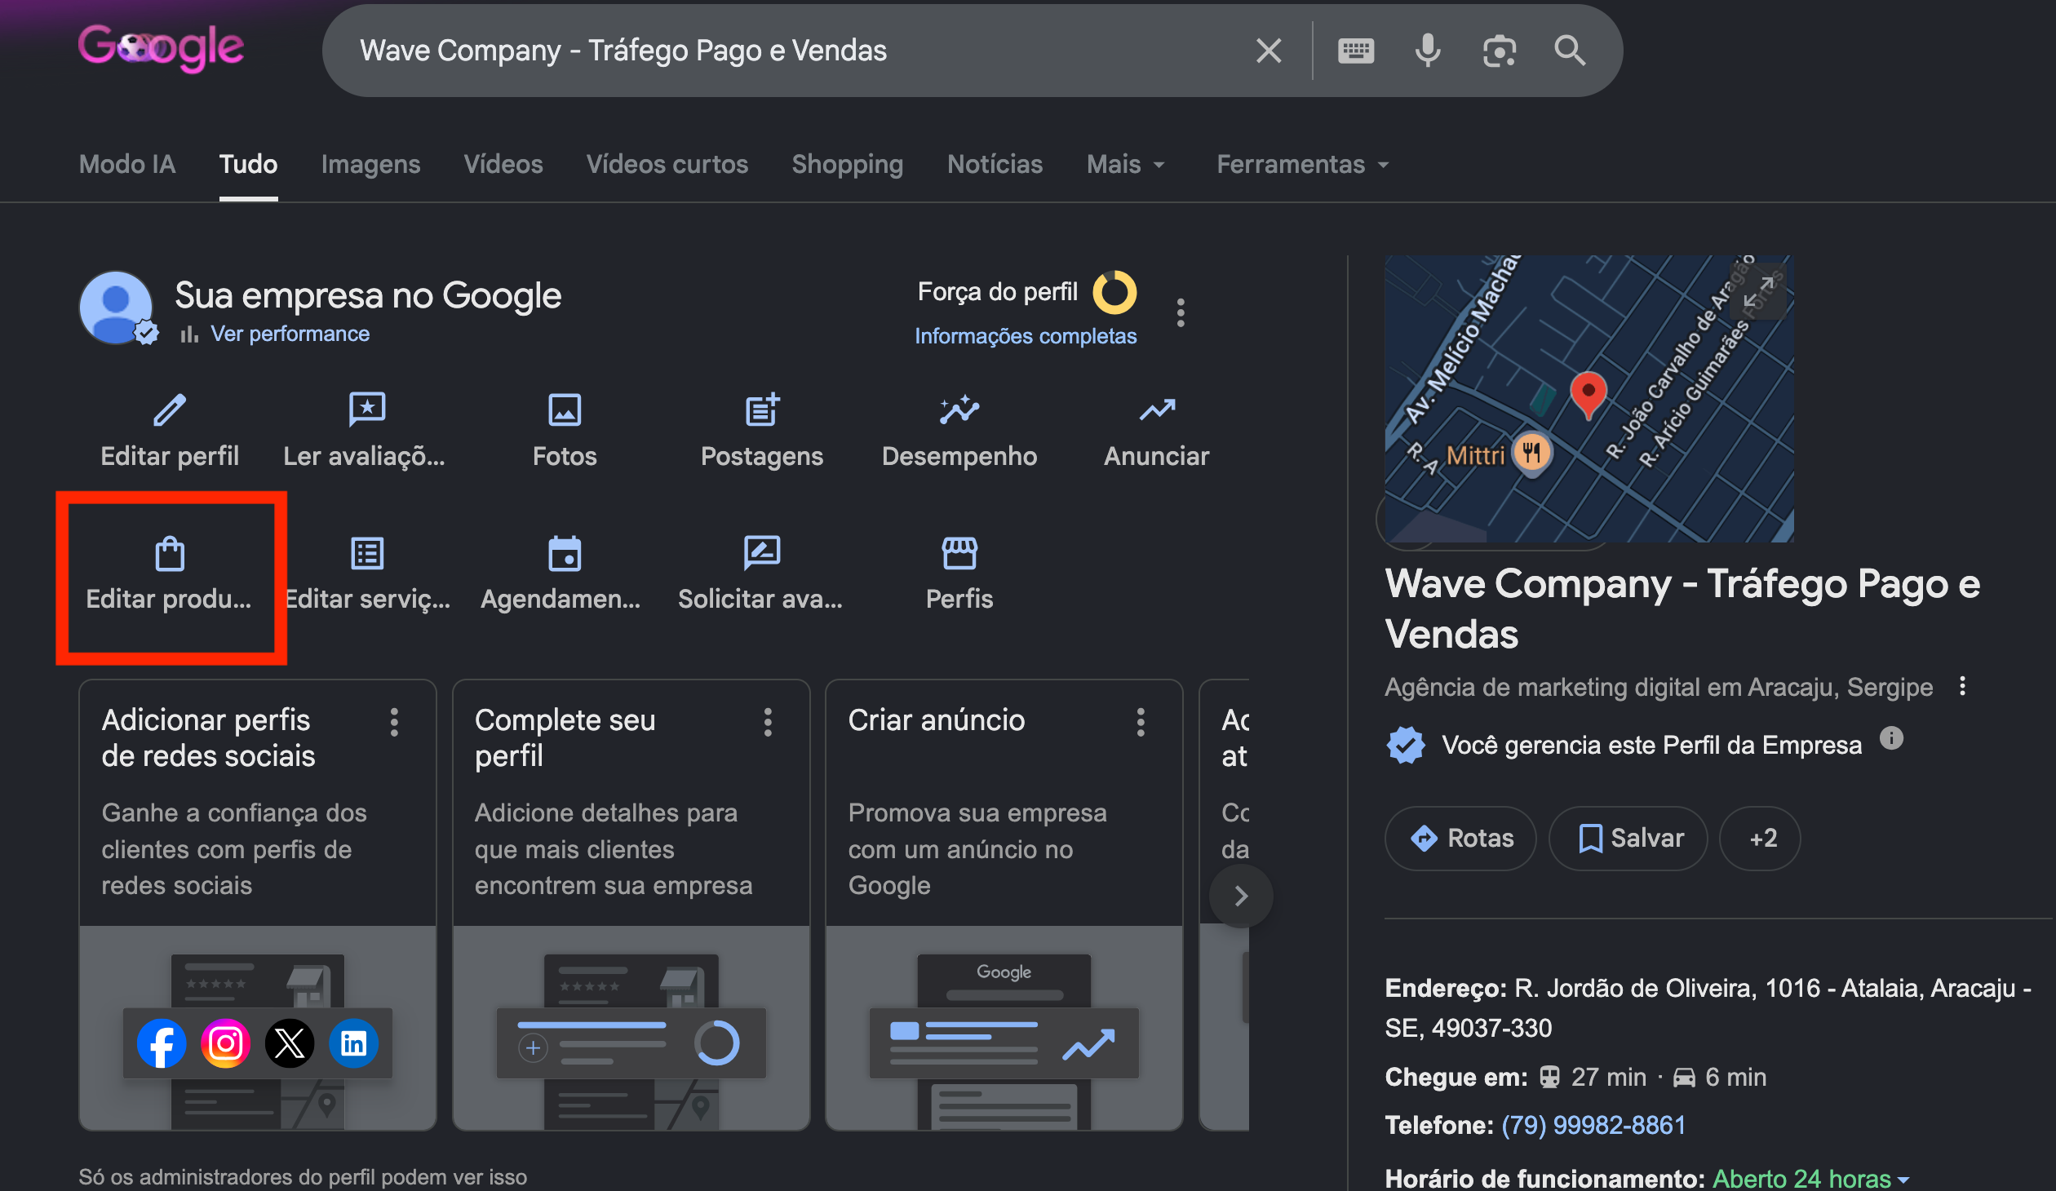The height and width of the screenshot is (1191, 2056).
Task: Click Wave Company business title
Action: tap(1682, 609)
